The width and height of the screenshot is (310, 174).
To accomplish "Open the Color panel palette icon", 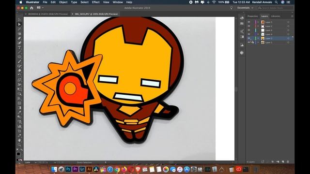I will (242, 18).
